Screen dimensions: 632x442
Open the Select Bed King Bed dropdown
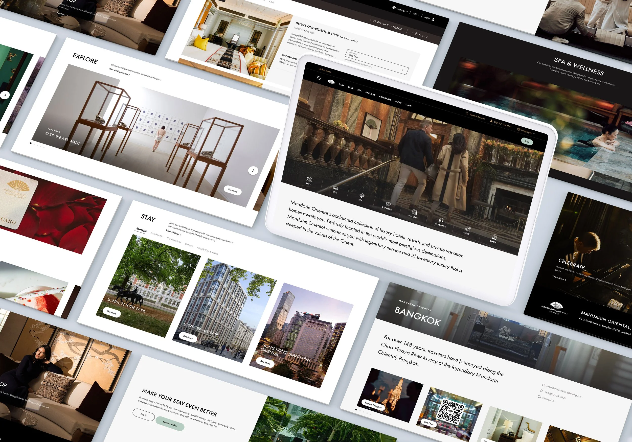[377, 62]
